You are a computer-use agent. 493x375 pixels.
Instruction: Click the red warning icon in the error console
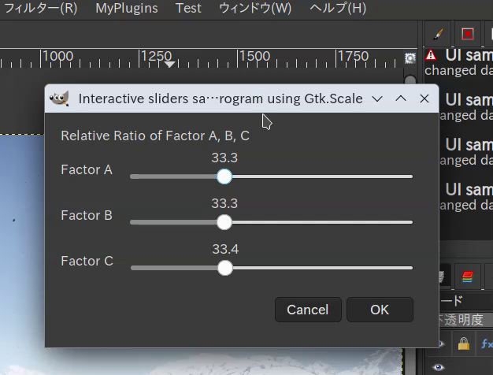[x=431, y=55]
